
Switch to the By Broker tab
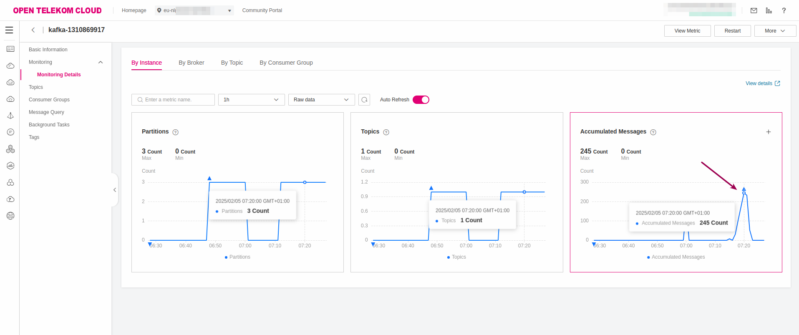point(191,63)
